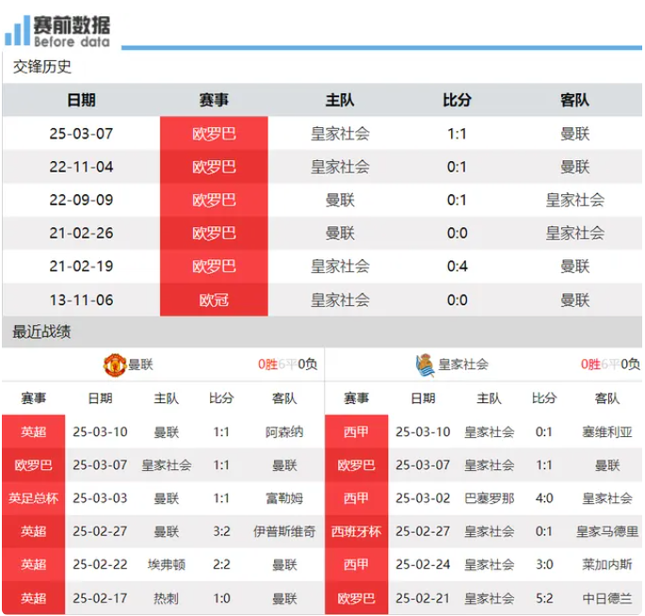Click the 莱加内斯 away team cell
This screenshot has width=645, height=616.
[607, 564]
